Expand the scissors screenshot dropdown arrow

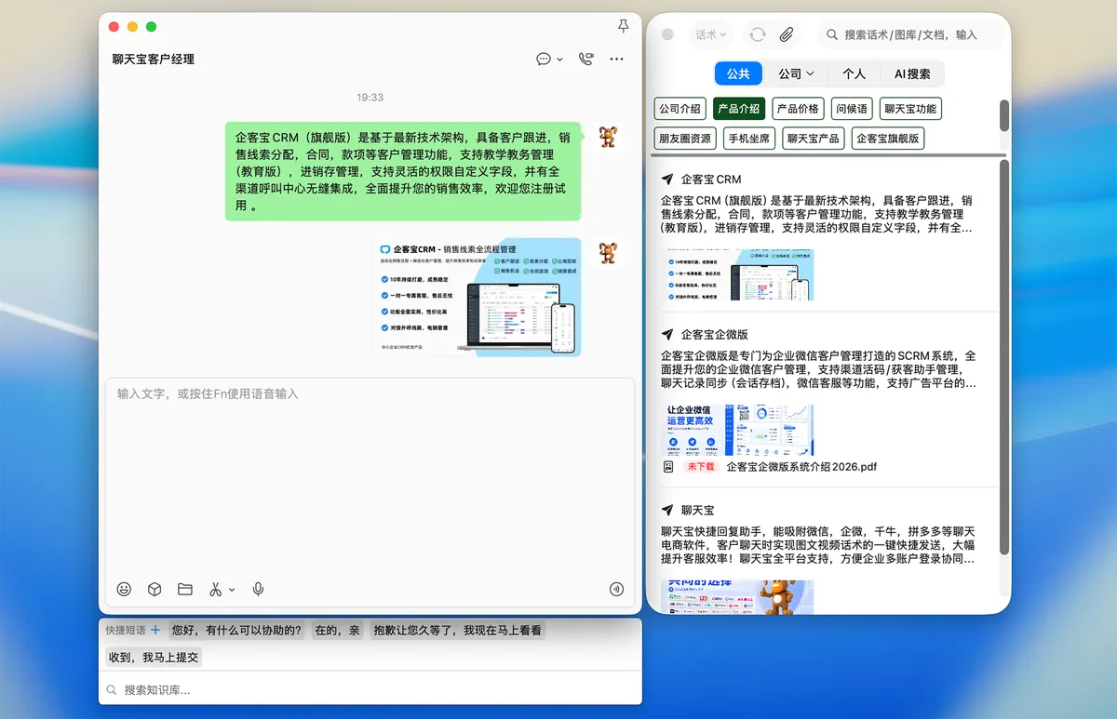tap(232, 590)
